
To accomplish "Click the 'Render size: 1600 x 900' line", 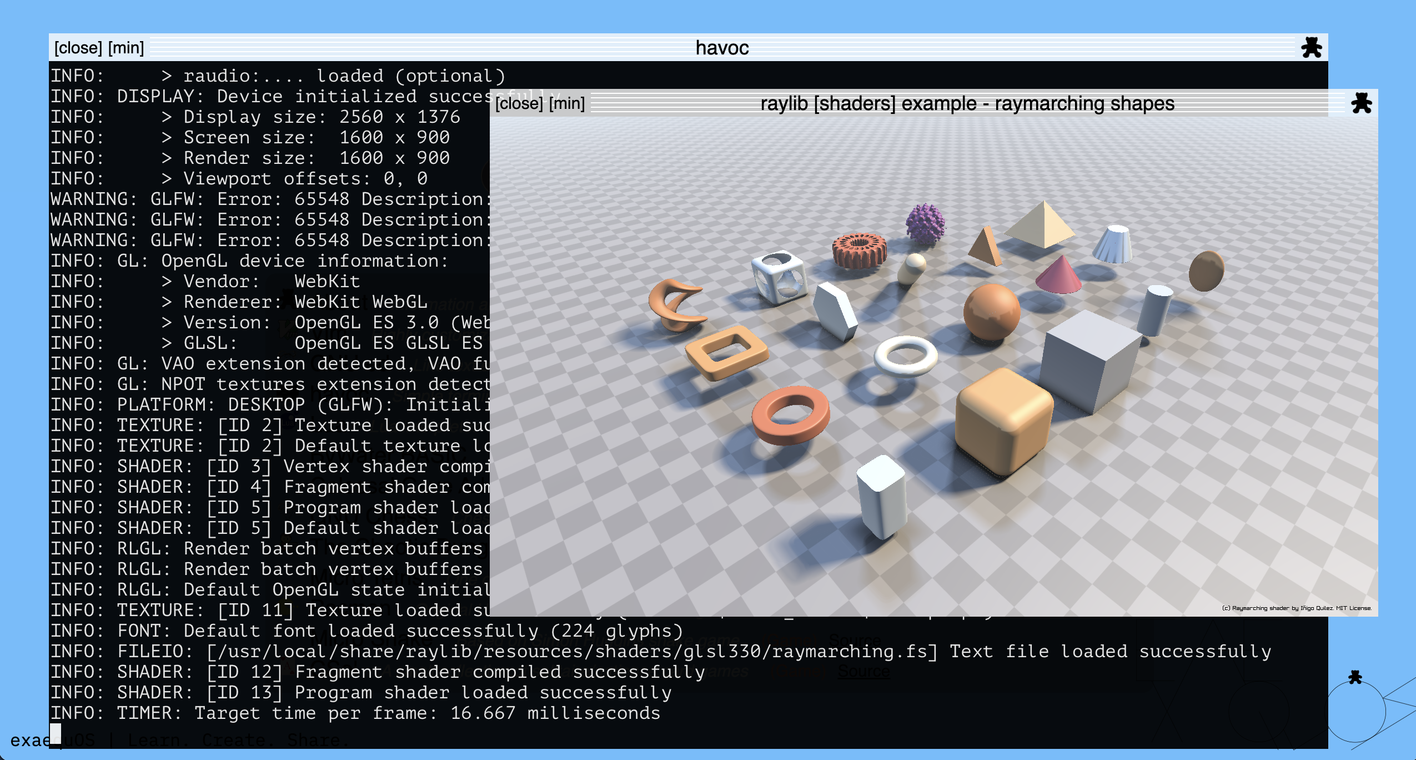I will (x=250, y=158).
